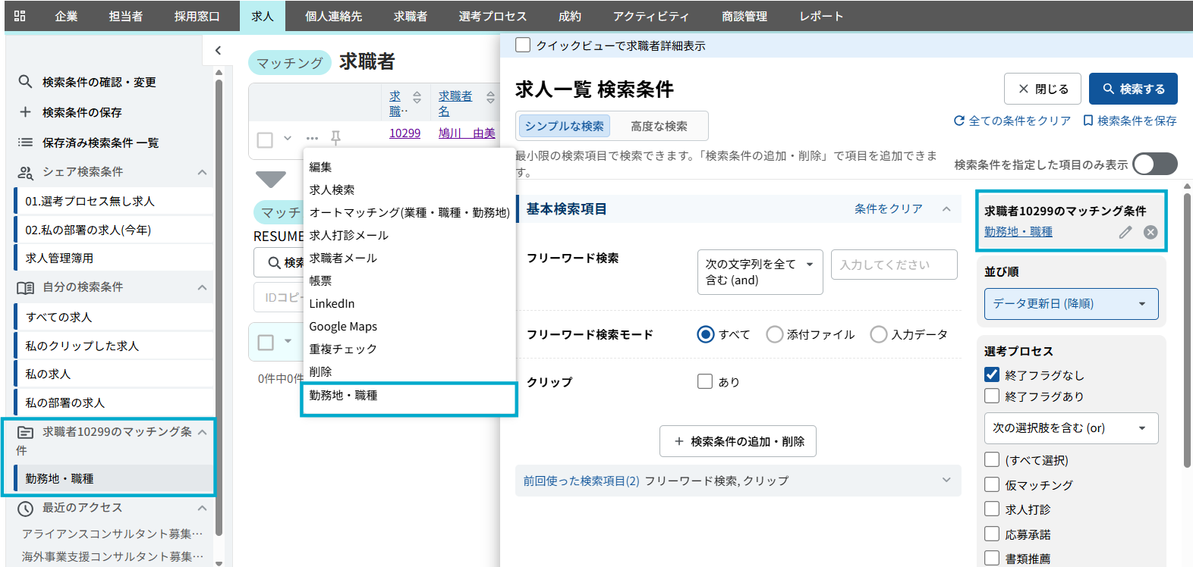Click the magnifier icon for 検索条件の確認・変更
Viewport: 1193px width, 567px height.
25,82
